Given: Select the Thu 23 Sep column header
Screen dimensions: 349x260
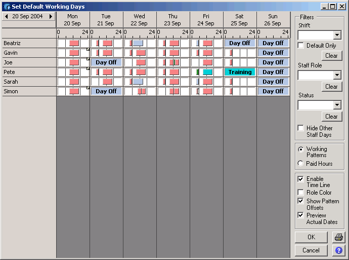Looking at the screenshot, I should click(x=173, y=20).
